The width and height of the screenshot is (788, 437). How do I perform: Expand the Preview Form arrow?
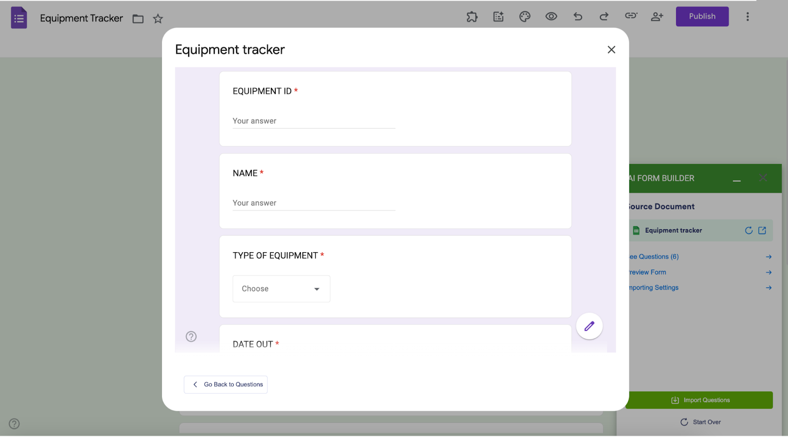click(769, 272)
